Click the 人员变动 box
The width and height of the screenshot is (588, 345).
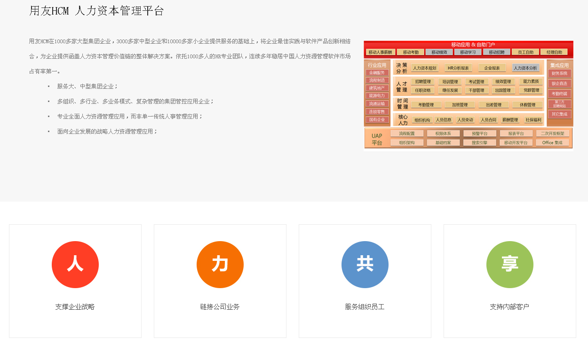(465, 120)
